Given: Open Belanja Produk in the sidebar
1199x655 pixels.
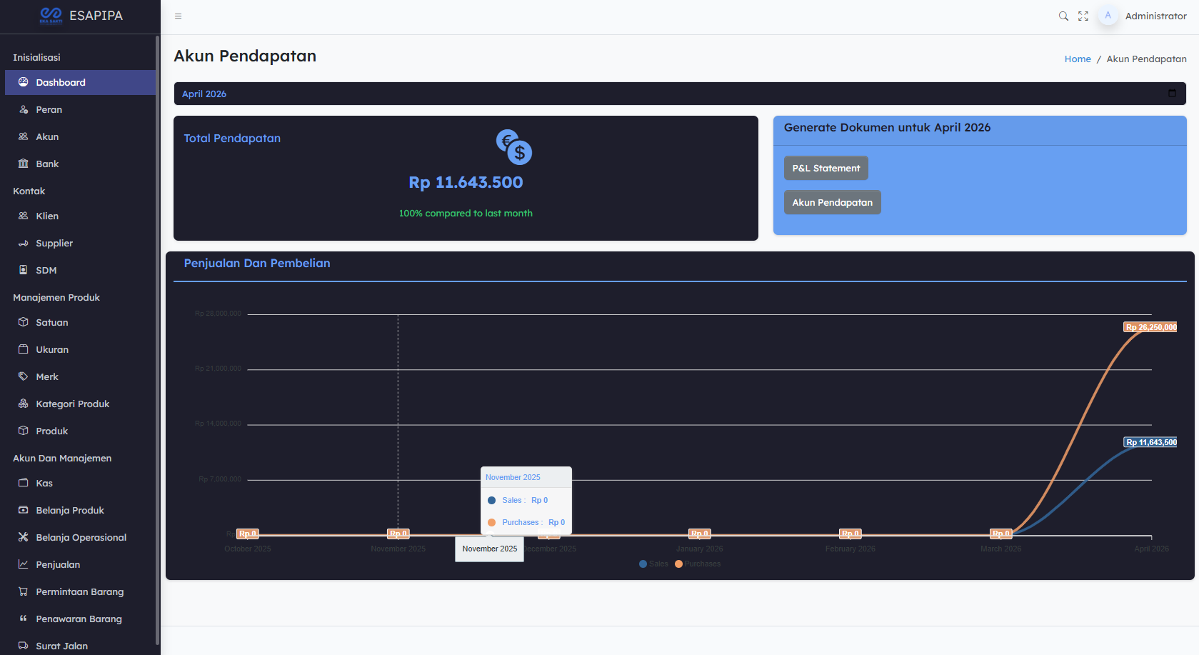Looking at the screenshot, I should (80, 510).
